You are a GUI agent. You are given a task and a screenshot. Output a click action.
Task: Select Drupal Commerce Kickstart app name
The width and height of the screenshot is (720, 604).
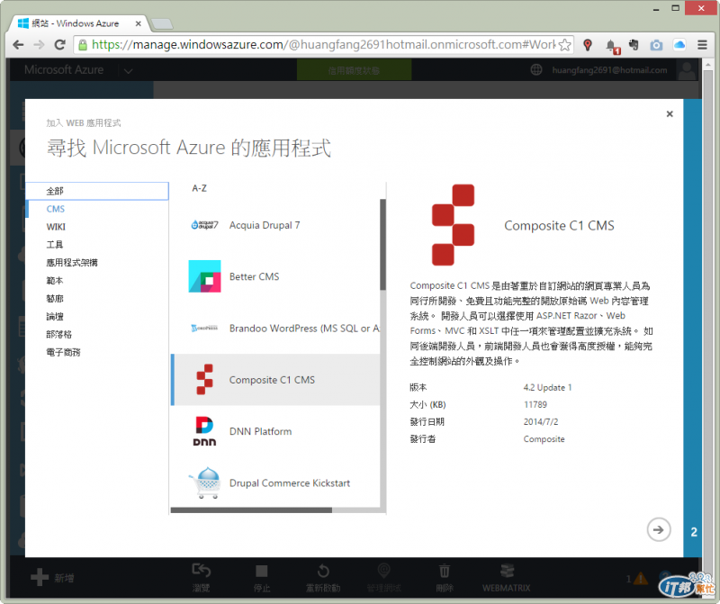(289, 483)
